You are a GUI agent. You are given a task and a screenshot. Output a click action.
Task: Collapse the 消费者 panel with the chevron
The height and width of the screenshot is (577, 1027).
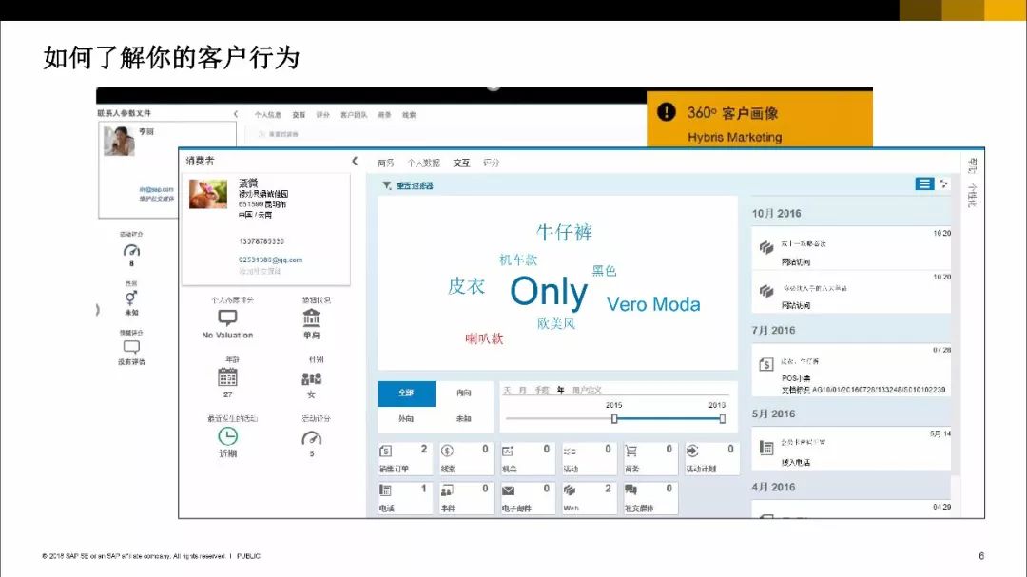(355, 161)
